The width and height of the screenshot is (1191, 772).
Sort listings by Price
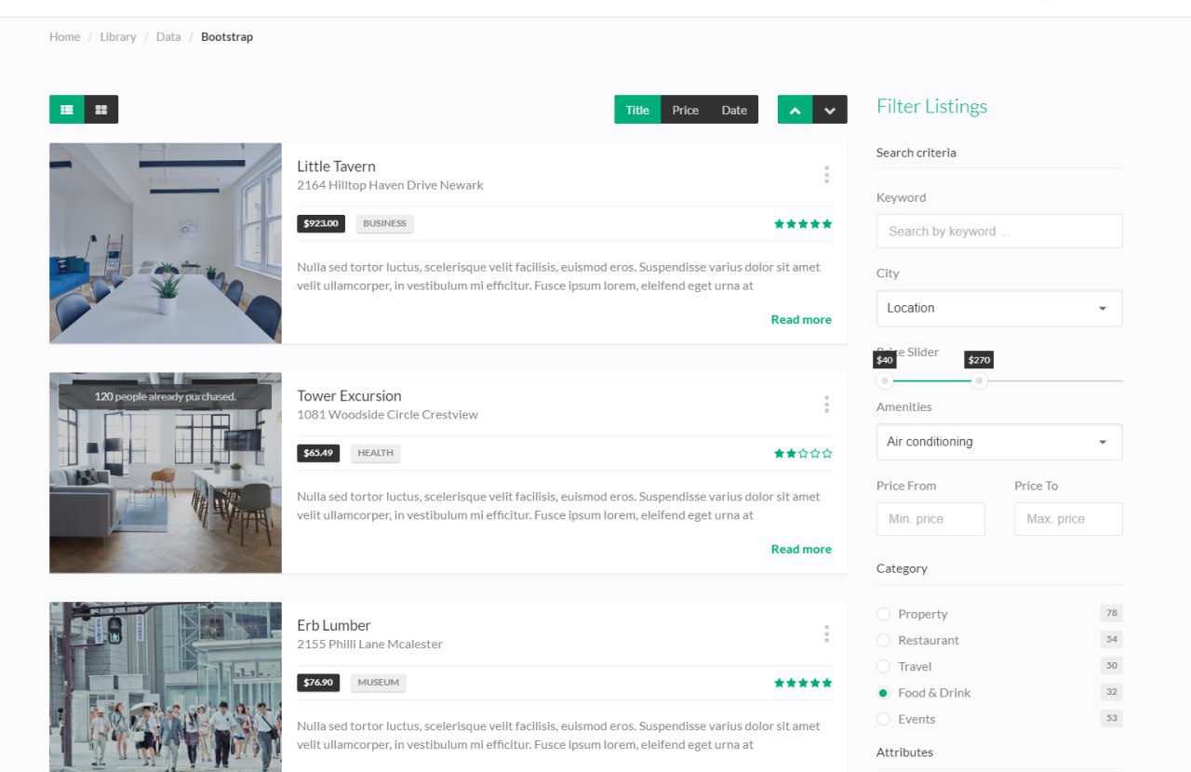pos(686,110)
